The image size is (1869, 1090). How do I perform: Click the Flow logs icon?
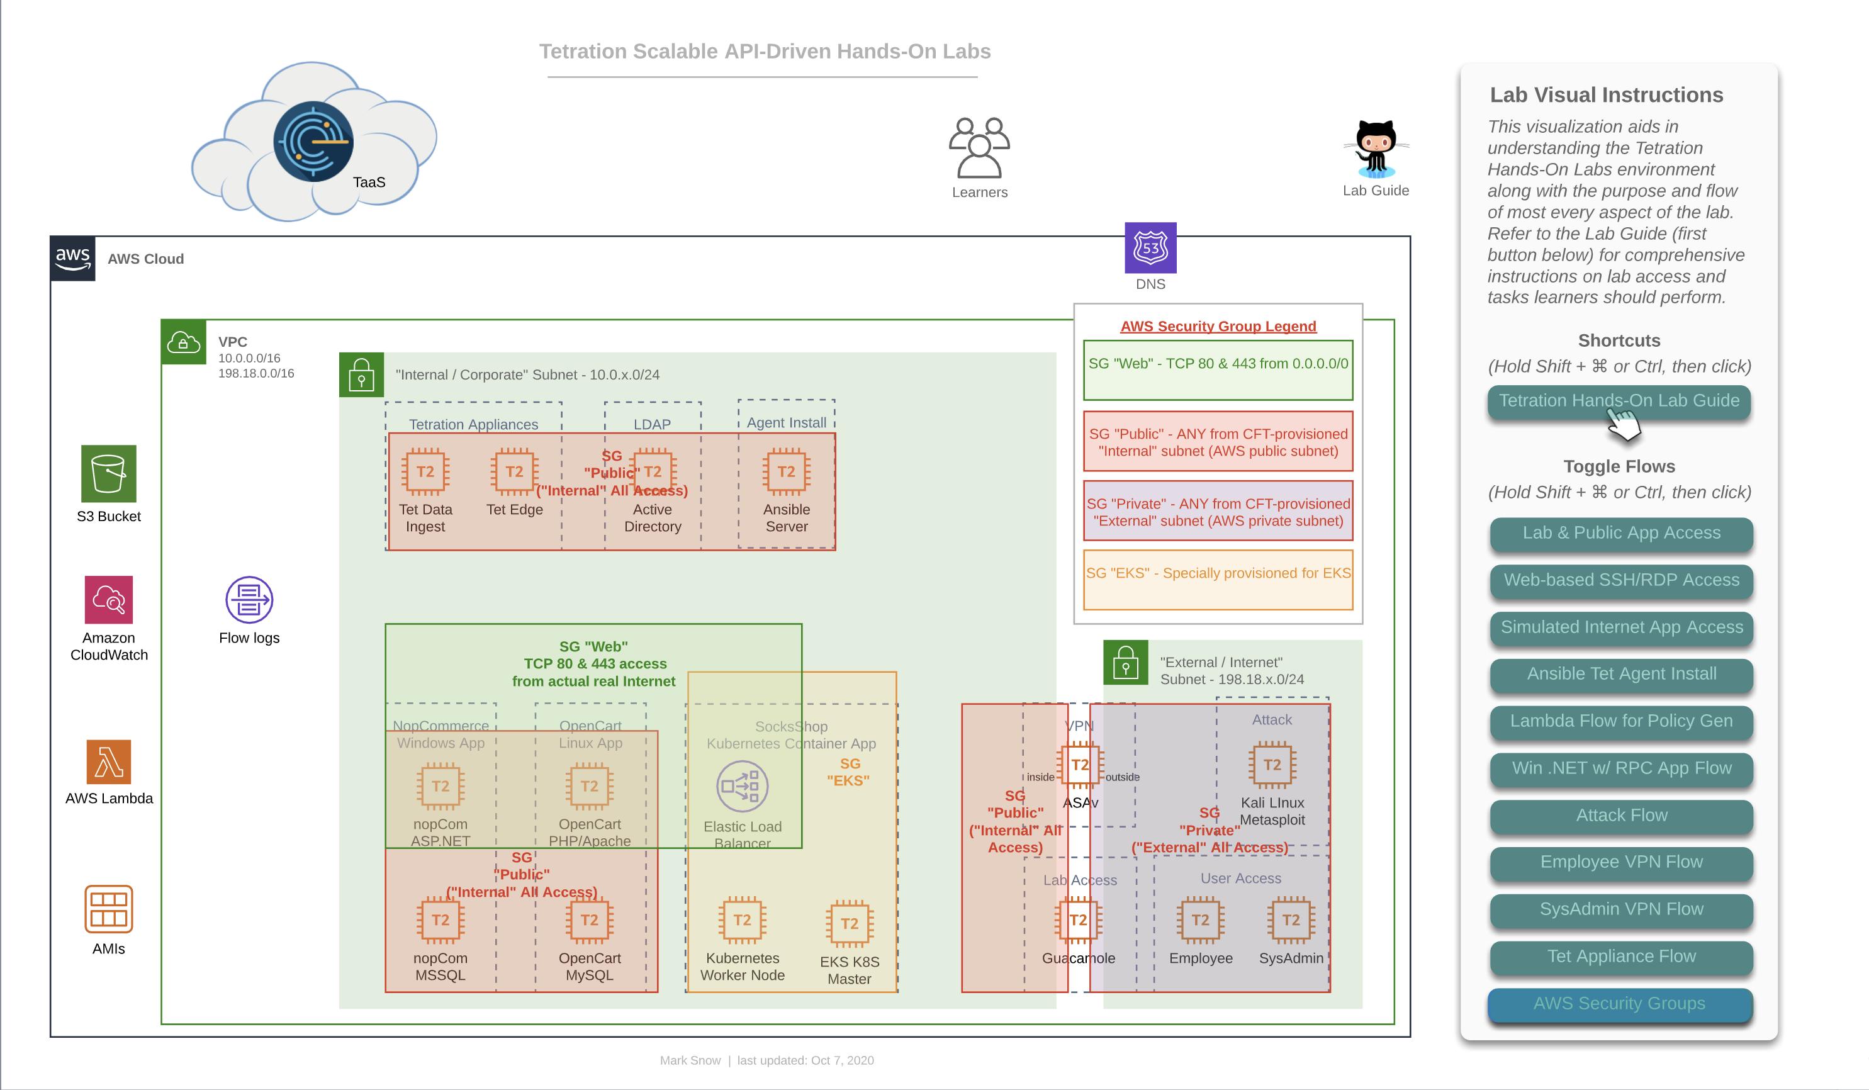249,599
